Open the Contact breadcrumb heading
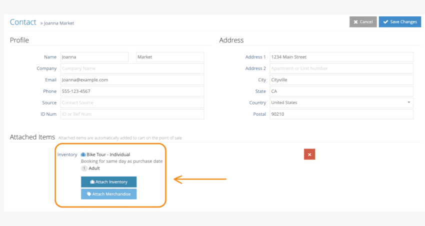 pyautogui.click(x=23, y=22)
